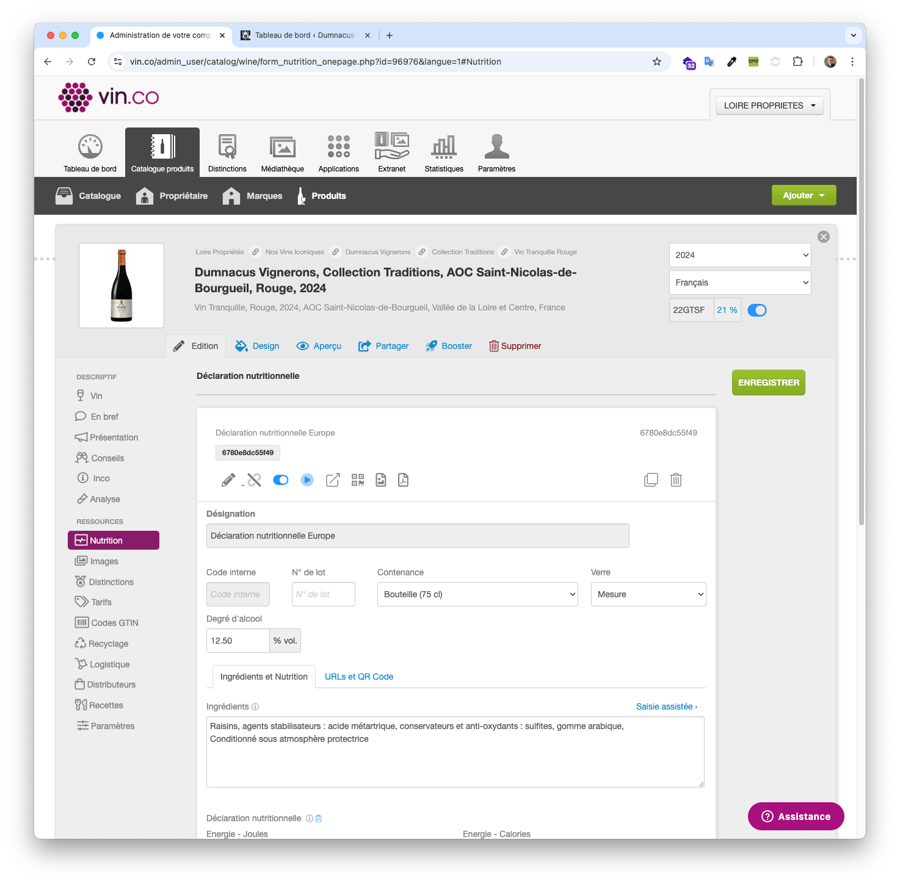Open the Codes GTIN sidebar item
The width and height of the screenshot is (900, 884).
click(x=107, y=623)
